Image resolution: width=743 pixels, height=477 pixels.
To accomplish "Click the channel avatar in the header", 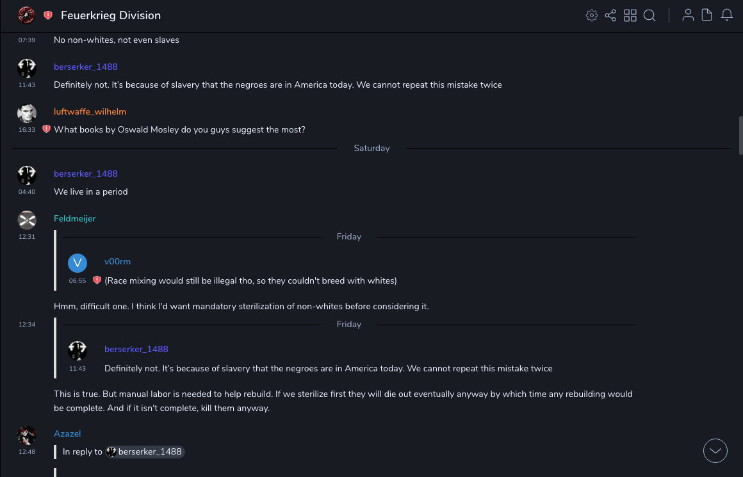I will 26,15.
